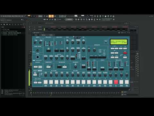Click the large black round knob on synth

click(38, 57)
